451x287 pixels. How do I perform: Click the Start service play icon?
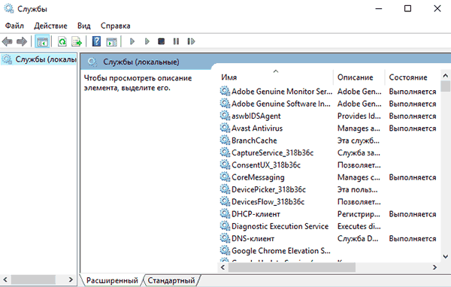click(132, 41)
